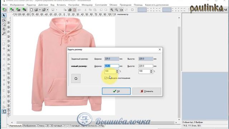This screenshot has width=229, height=129.
Task: Increase width percentage with up stepper arrow
Action: click(x=117, y=70)
